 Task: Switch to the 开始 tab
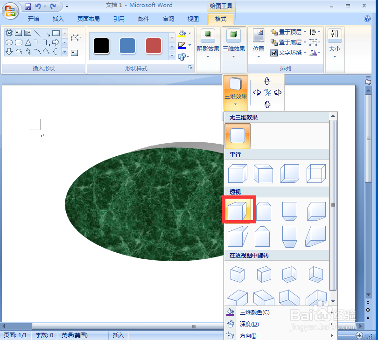34,19
